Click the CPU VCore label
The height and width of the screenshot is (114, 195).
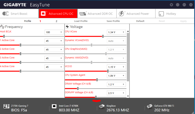pyautogui.click(x=71, y=32)
